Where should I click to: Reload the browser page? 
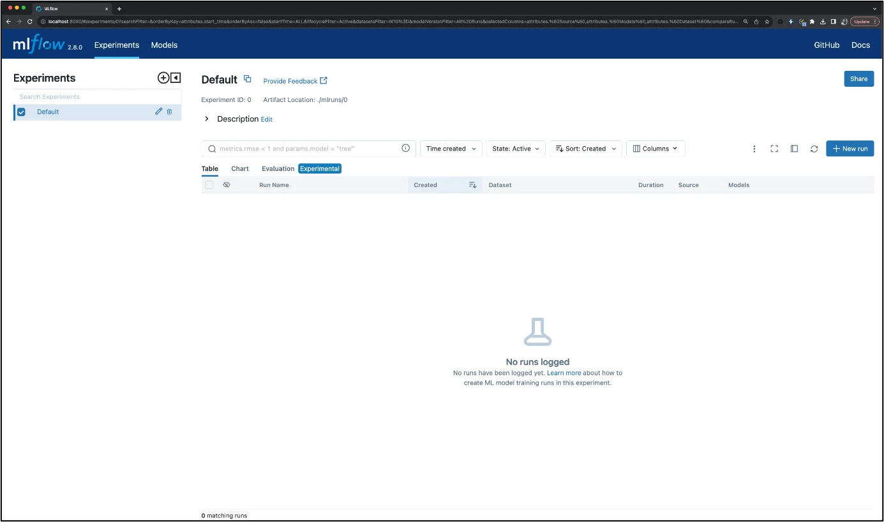point(29,22)
